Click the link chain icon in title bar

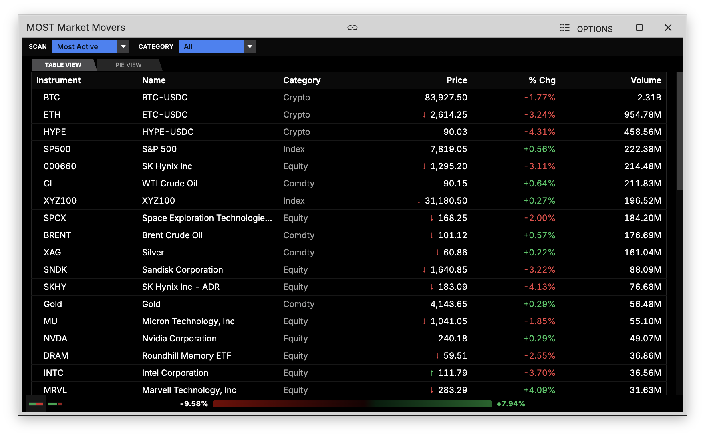point(352,28)
